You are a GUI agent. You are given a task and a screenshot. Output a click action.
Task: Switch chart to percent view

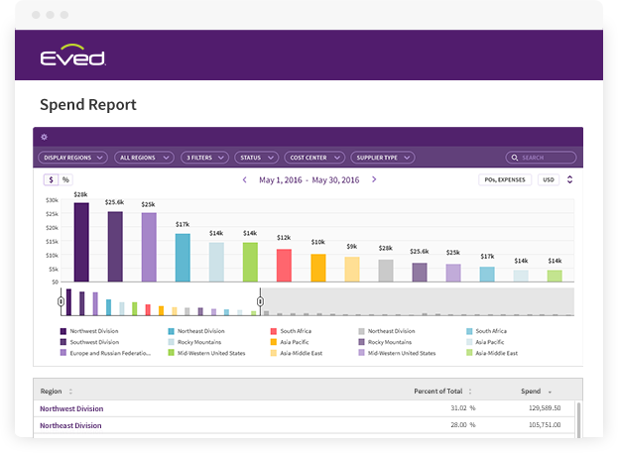tap(65, 179)
